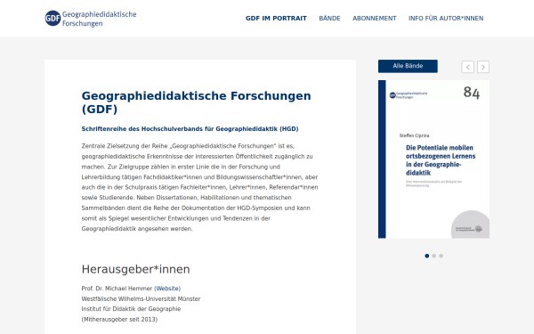Show previous volume with left arrow
This screenshot has height=334, width=534.
[x=467, y=67]
